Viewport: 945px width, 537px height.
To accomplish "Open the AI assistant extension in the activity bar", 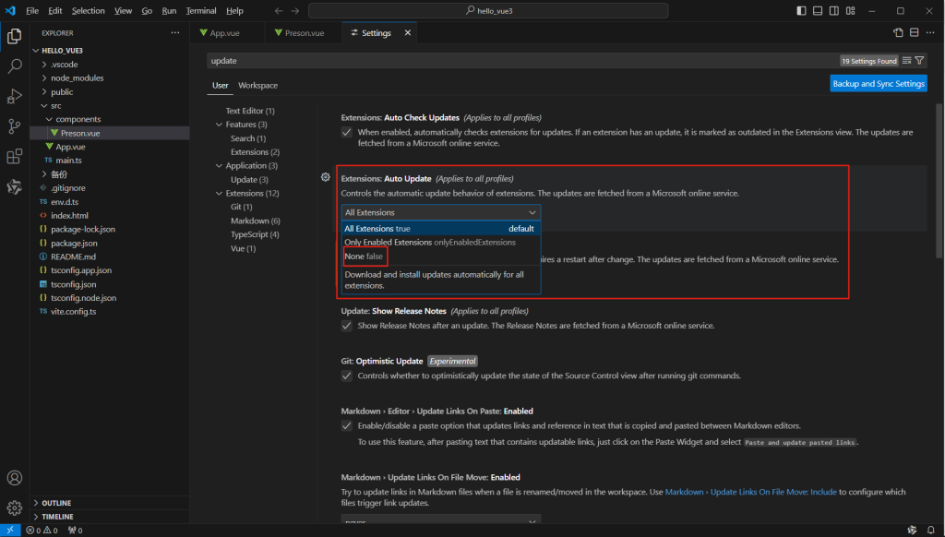I will (x=15, y=186).
